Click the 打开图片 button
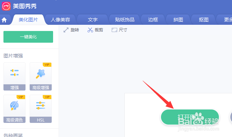 190,117
